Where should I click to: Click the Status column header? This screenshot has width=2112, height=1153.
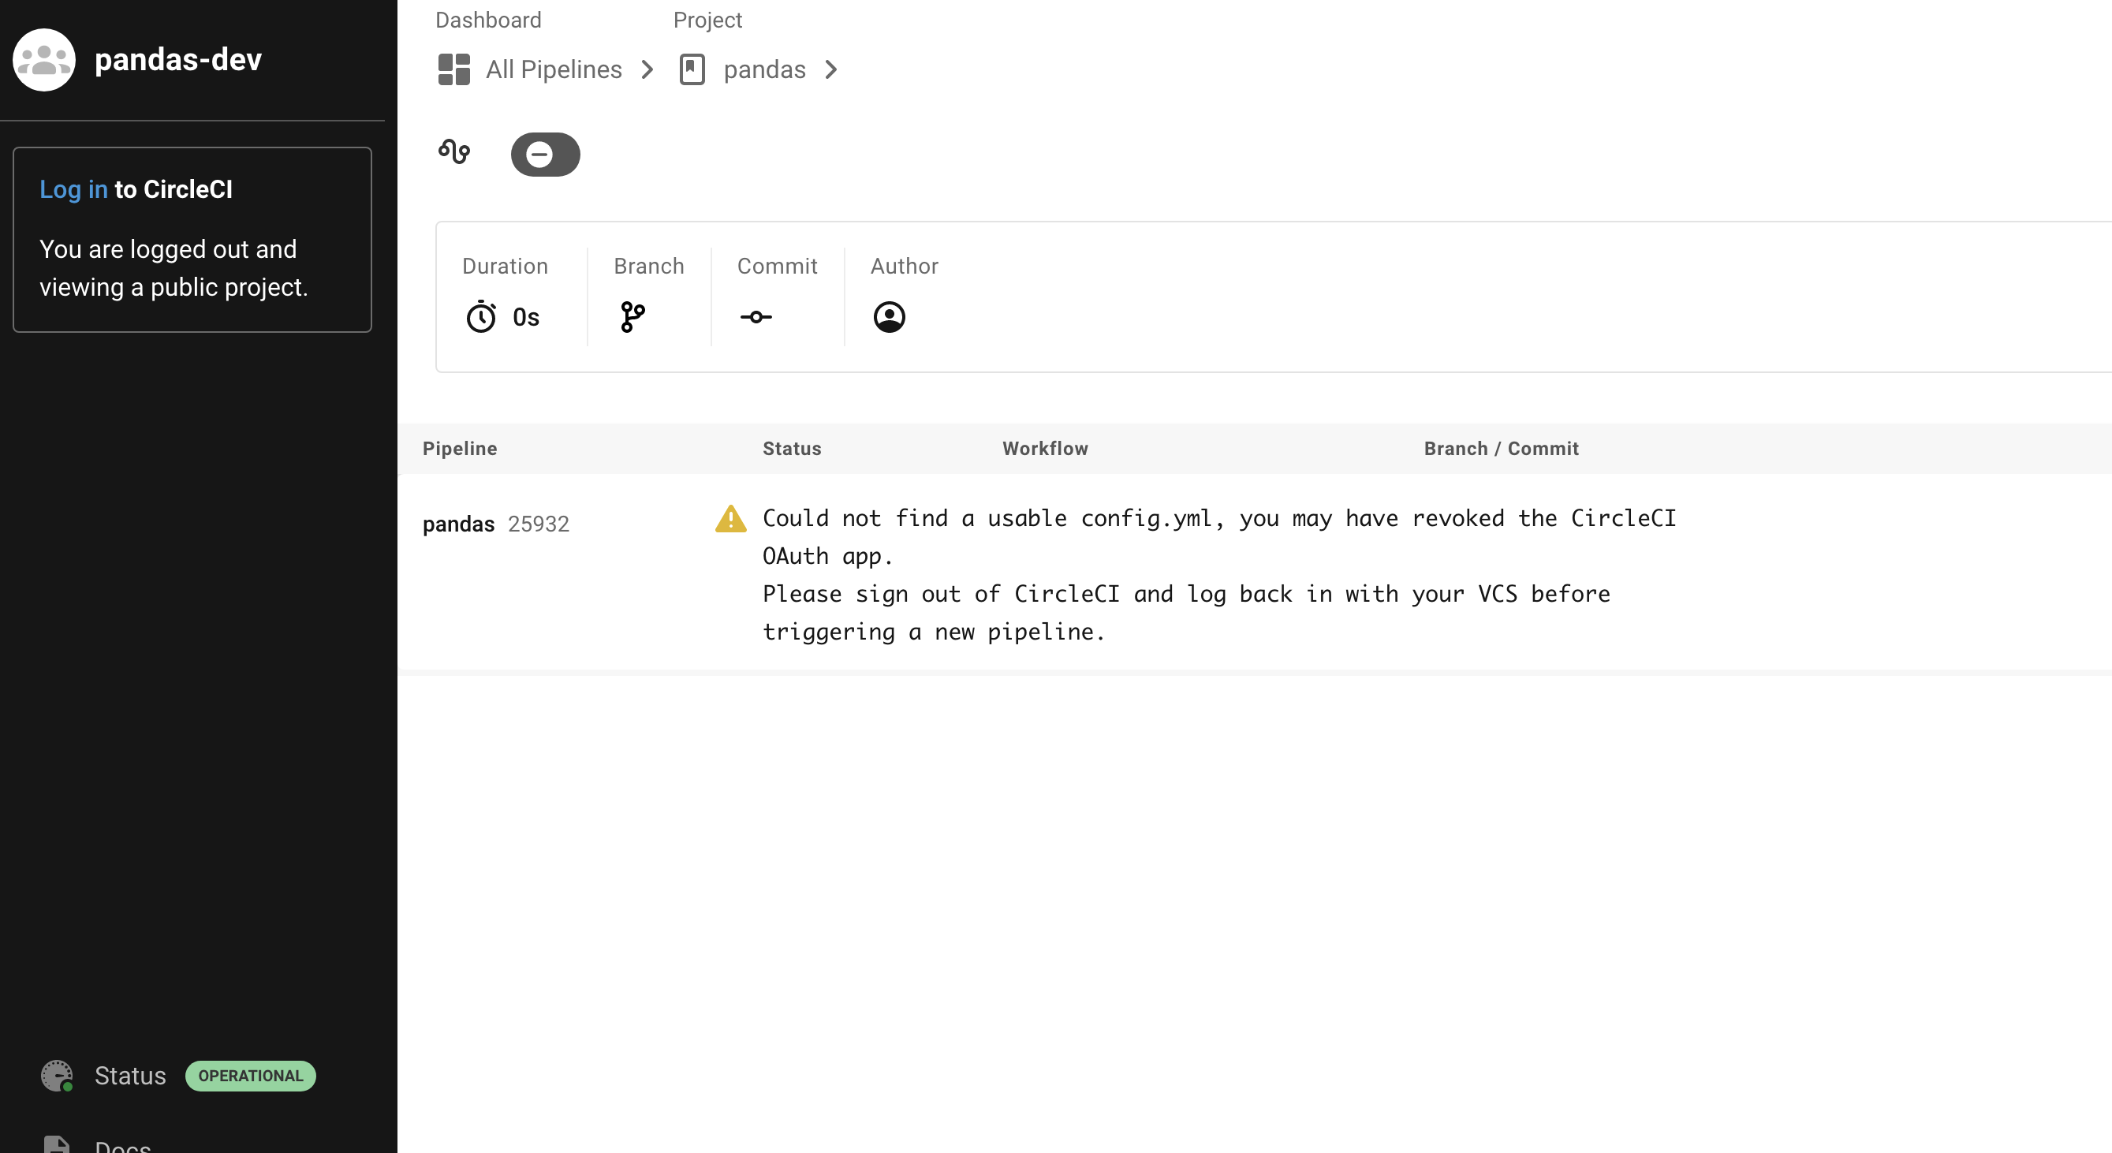pyautogui.click(x=792, y=449)
